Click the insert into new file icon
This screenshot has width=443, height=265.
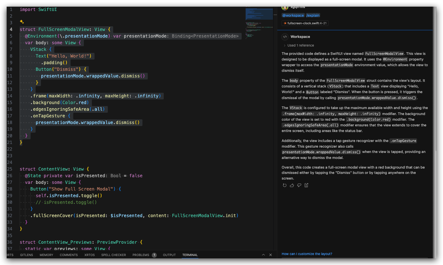pyautogui.click(x=307, y=185)
